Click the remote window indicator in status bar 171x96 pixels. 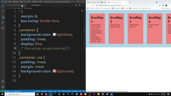(2, 91)
